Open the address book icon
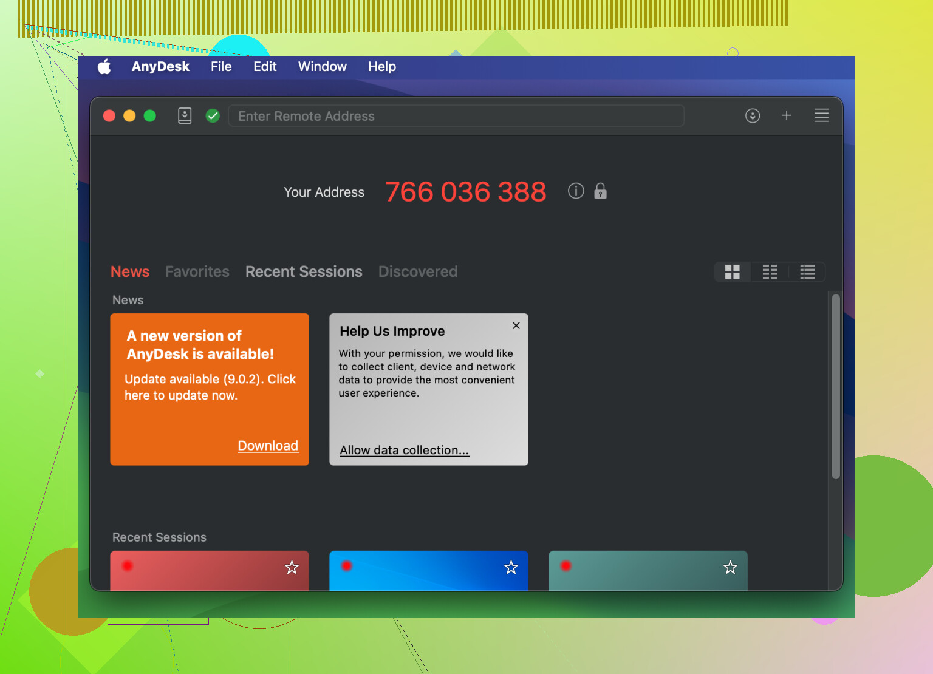 point(185,115)
